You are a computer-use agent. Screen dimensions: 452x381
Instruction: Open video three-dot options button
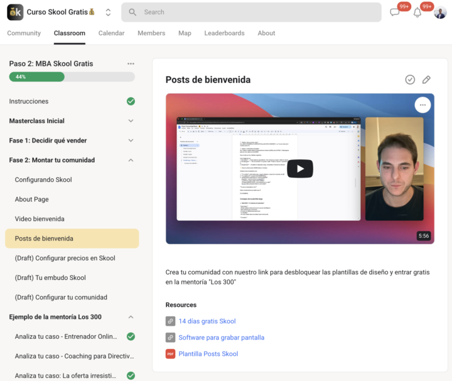point(422,105)
